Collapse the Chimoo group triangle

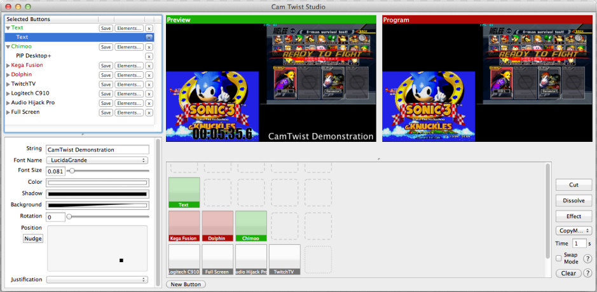[x=8, y=47]
